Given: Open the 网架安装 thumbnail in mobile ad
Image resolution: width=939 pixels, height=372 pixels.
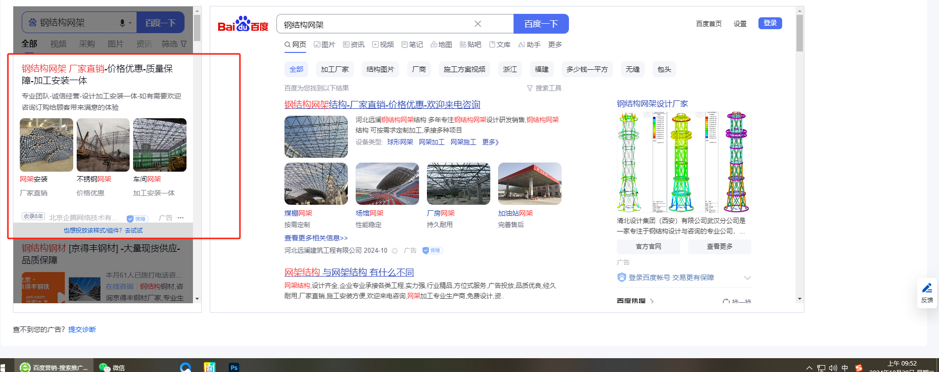Looking at the screenshot, I should pos(47,145).
